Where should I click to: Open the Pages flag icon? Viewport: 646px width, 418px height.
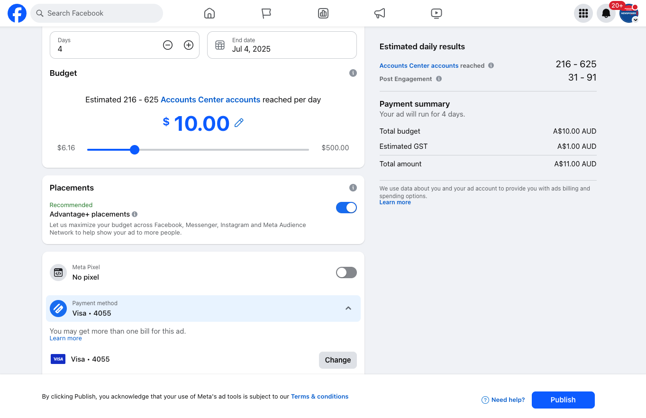266,13
